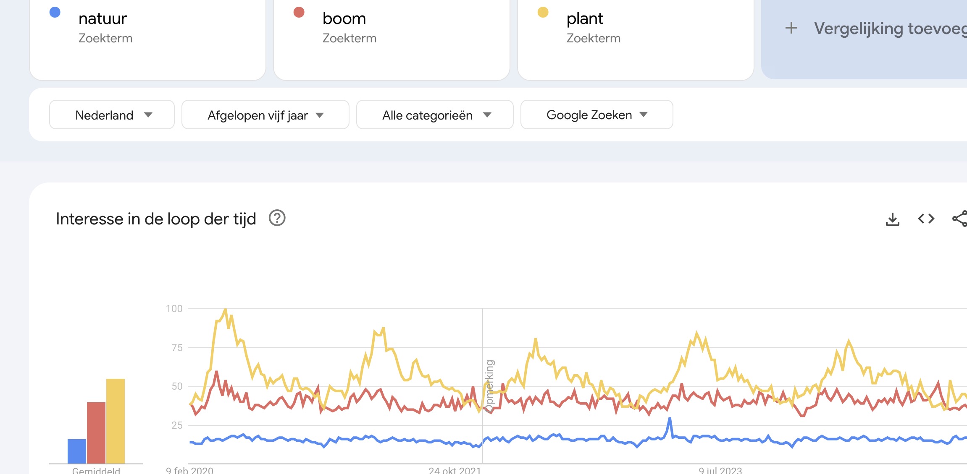967x474 pixels.
Task: Click the blue natuur average bar
Action: coord(77,451)
